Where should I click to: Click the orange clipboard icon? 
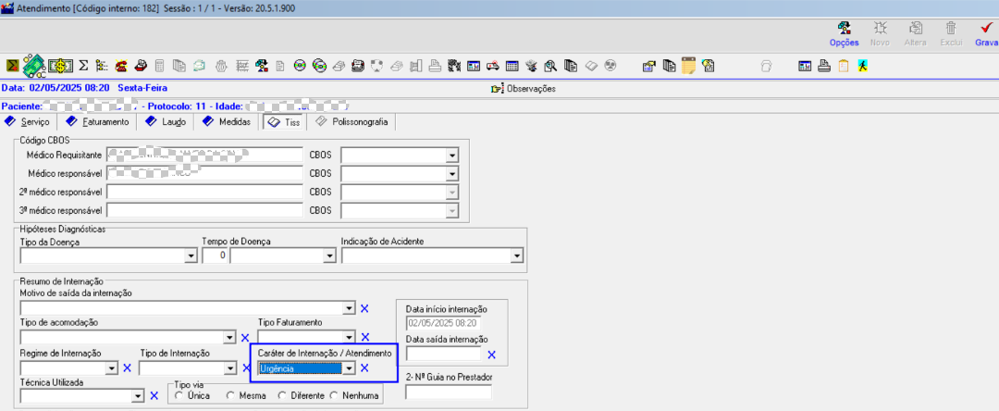(x=844, y=66)
